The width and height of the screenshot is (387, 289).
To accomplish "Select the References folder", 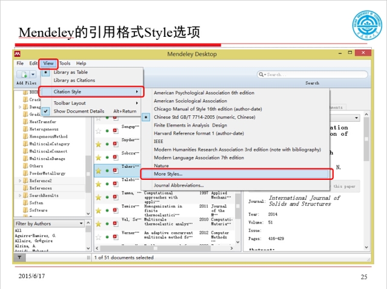I will click(41, 188).
